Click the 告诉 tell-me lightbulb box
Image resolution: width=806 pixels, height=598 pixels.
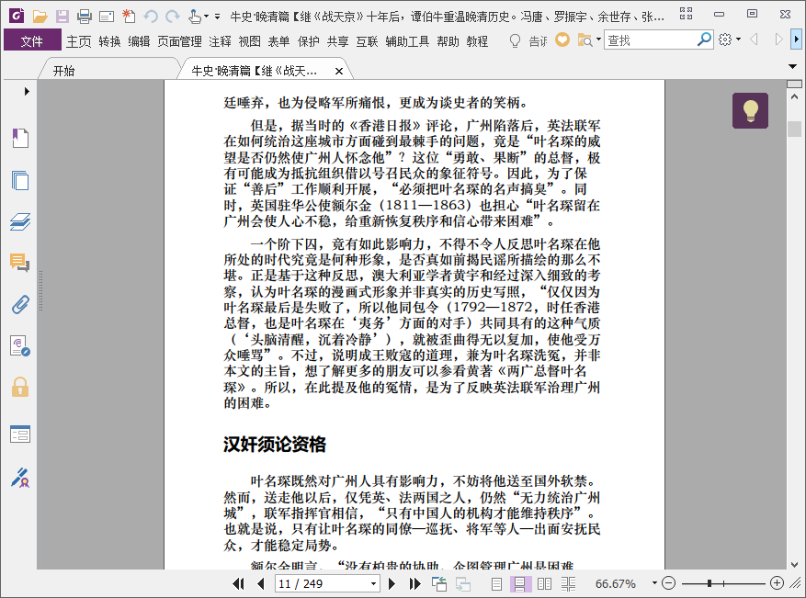coord(528,40)
